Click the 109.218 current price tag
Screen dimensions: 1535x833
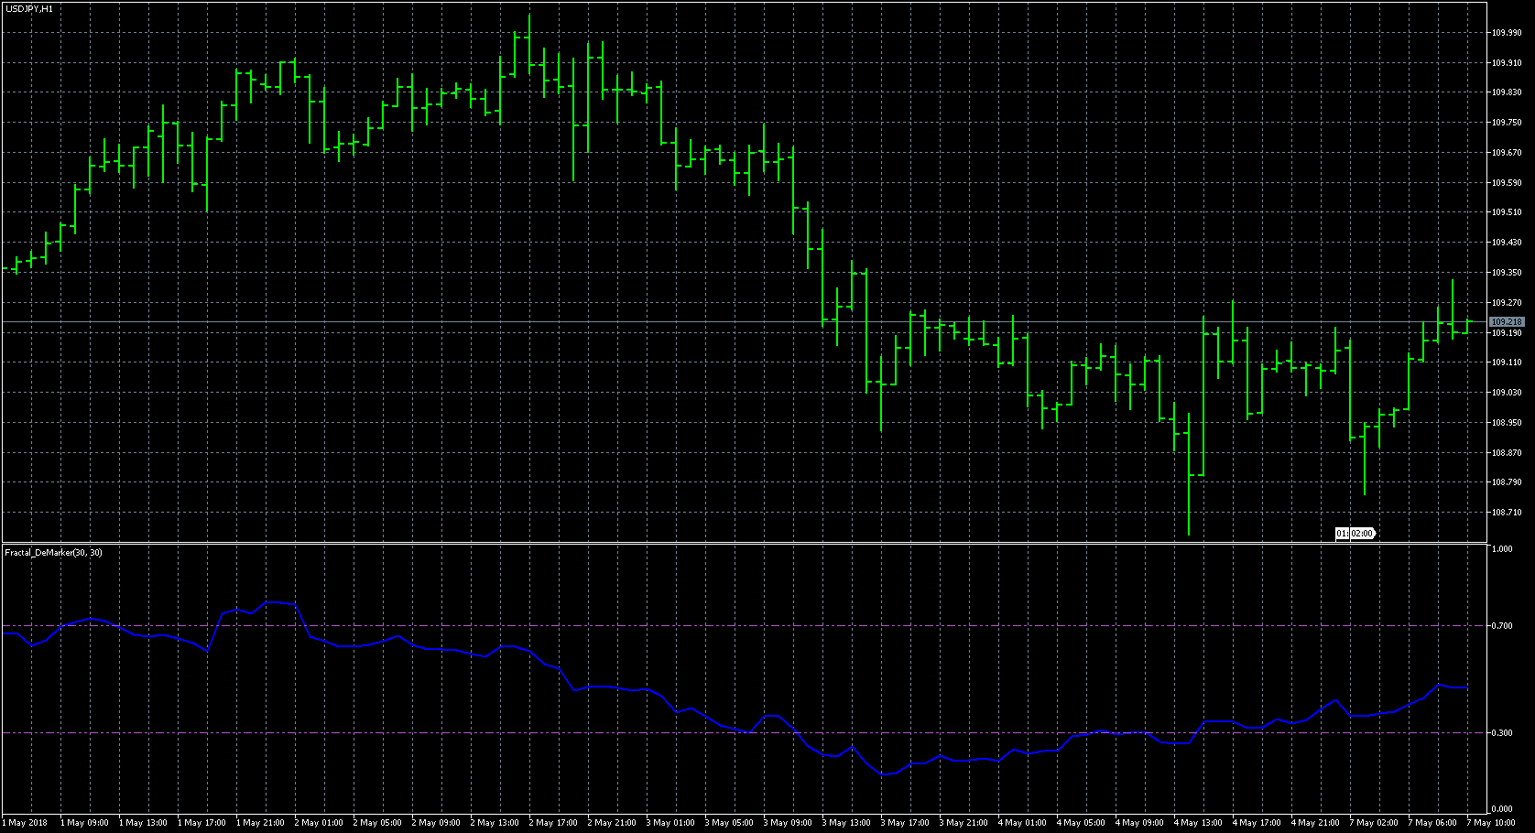[1507, 322]
